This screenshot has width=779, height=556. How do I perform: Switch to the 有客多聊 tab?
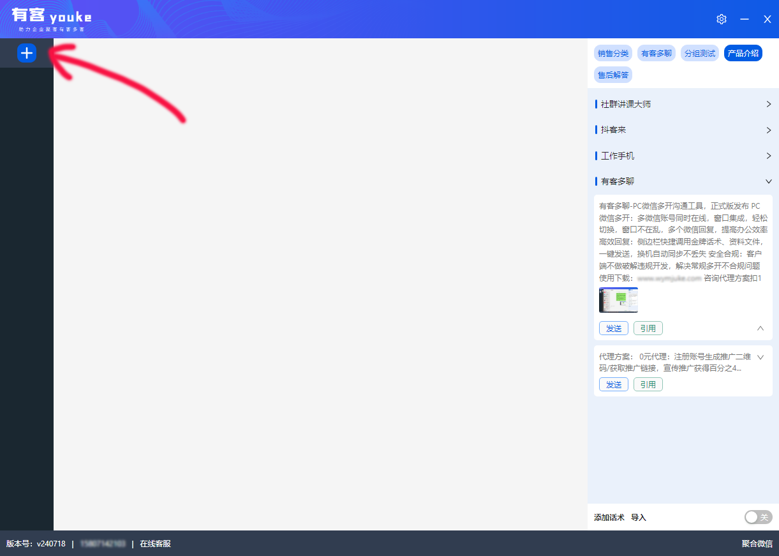(657, 54)
